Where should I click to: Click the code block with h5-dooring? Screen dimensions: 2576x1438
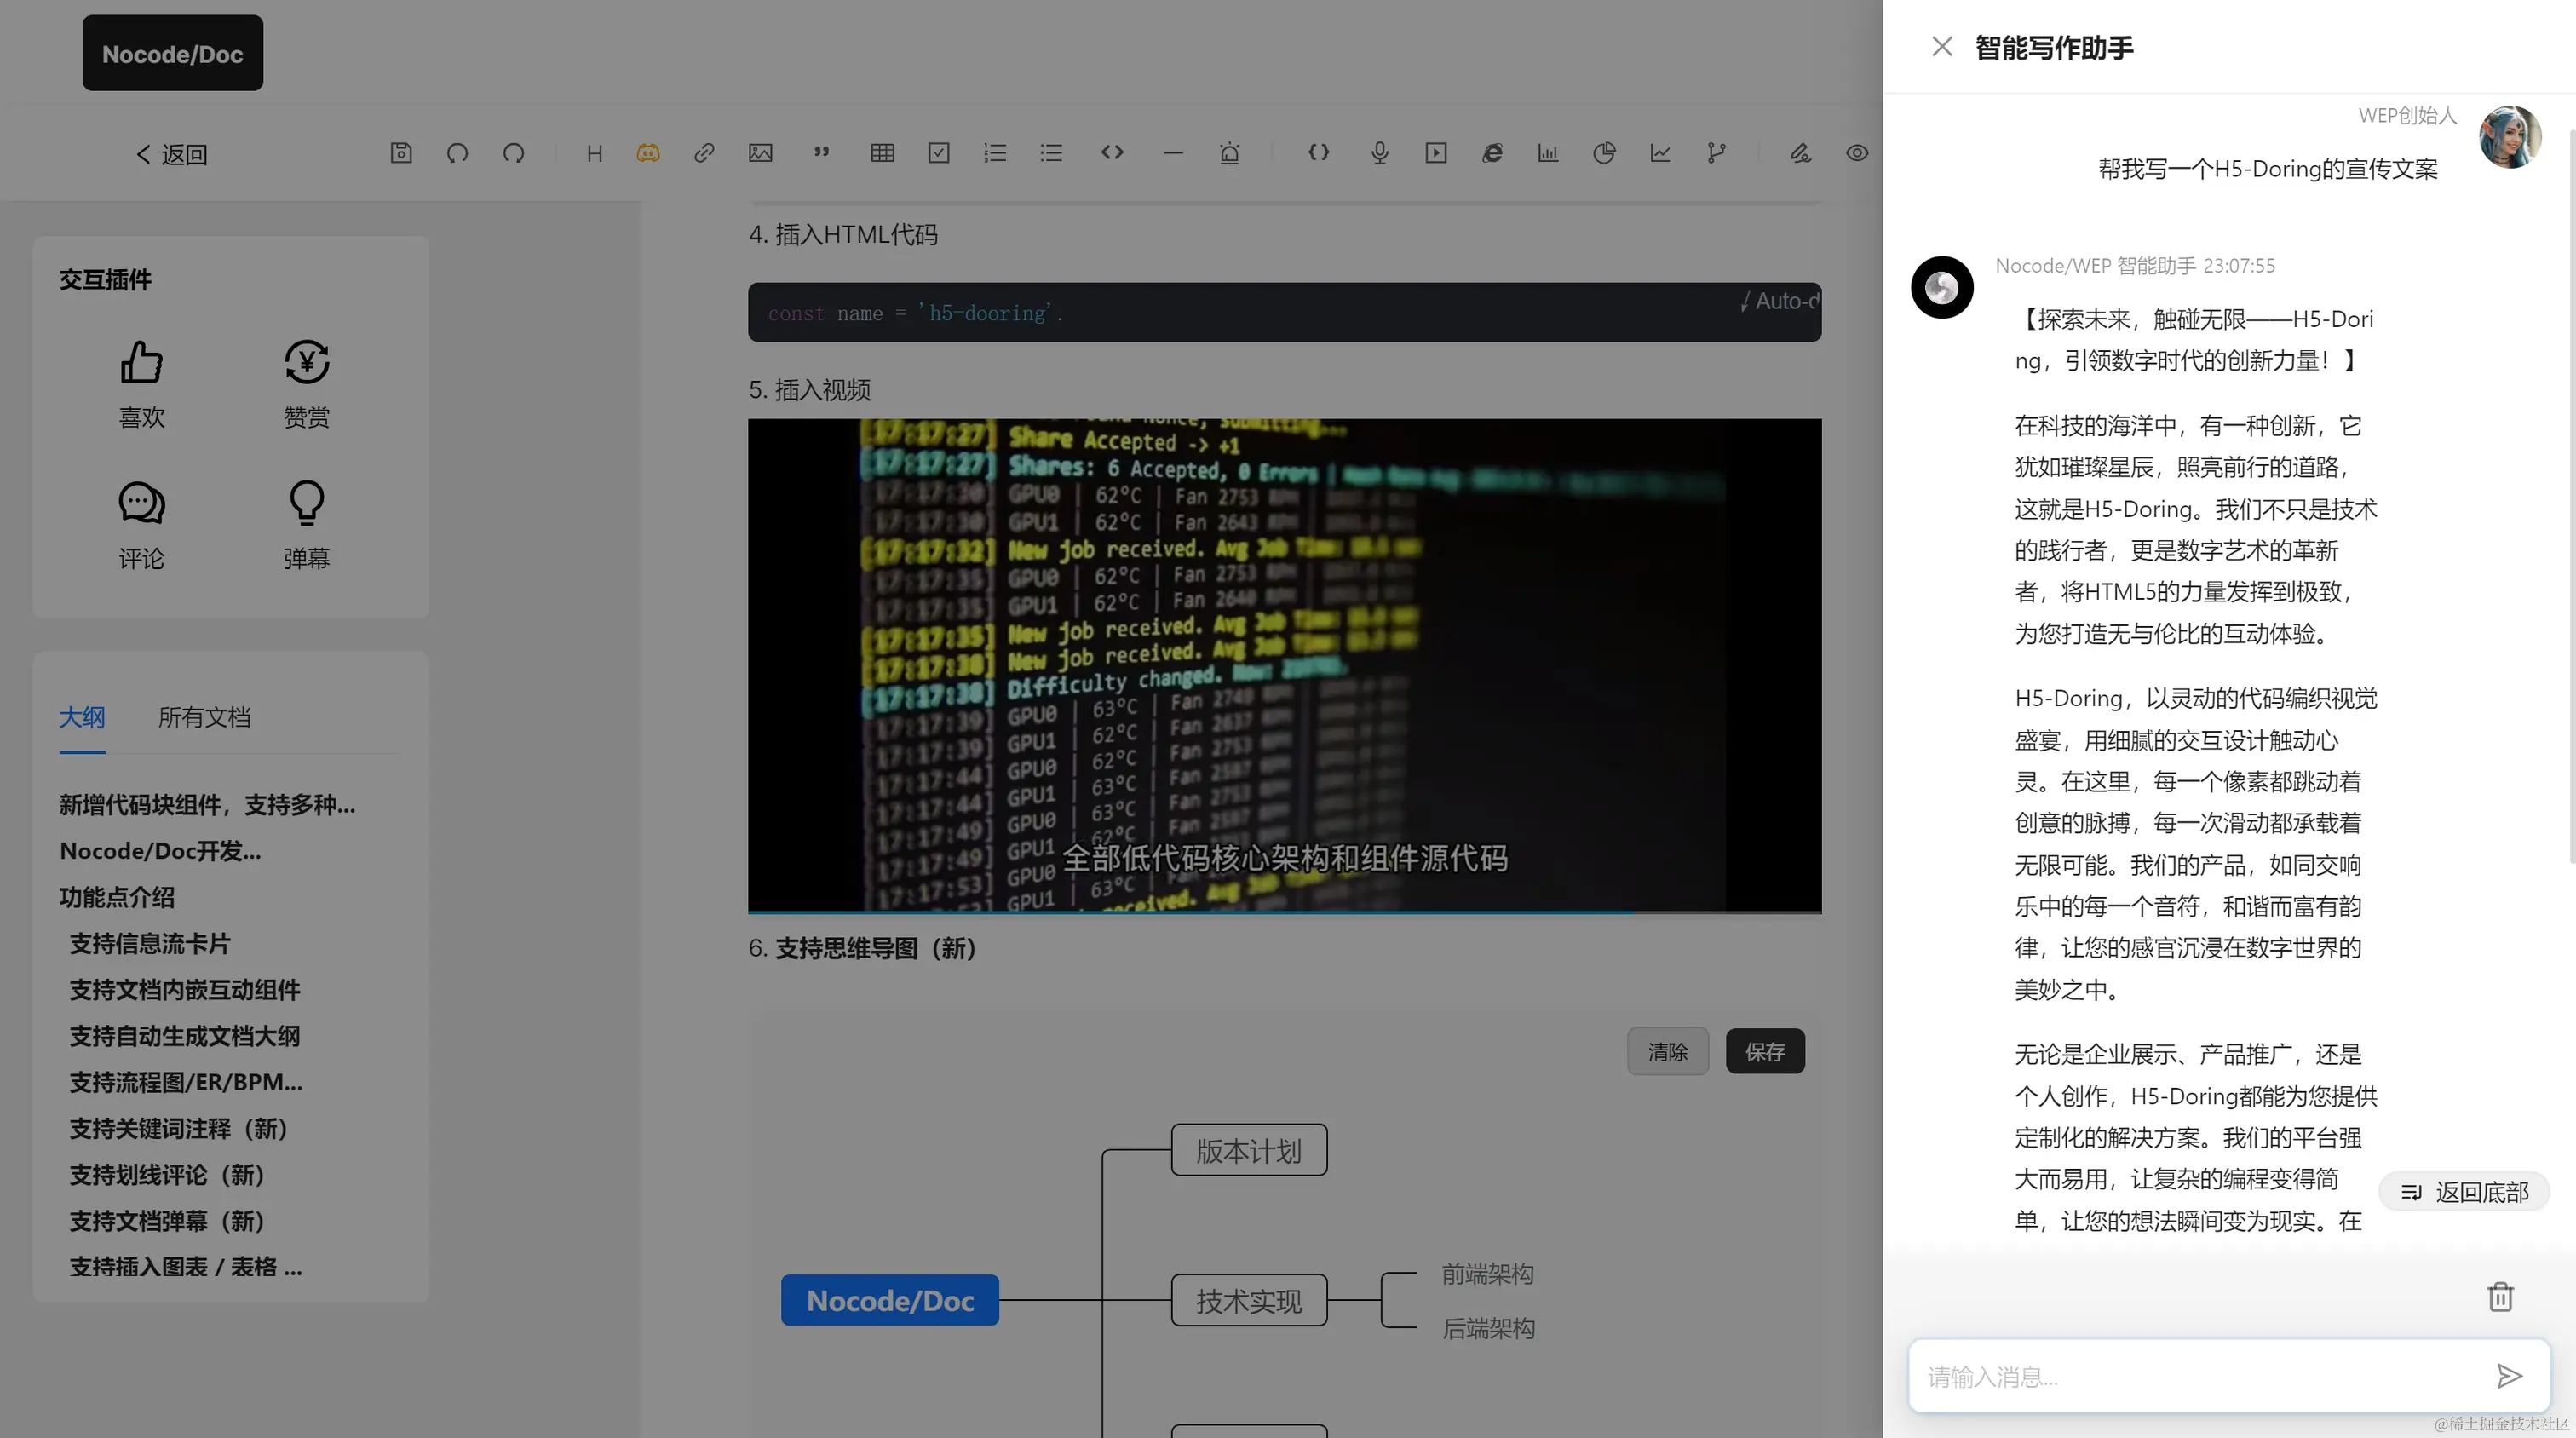pyautogui.click(x=1284, y=312)
